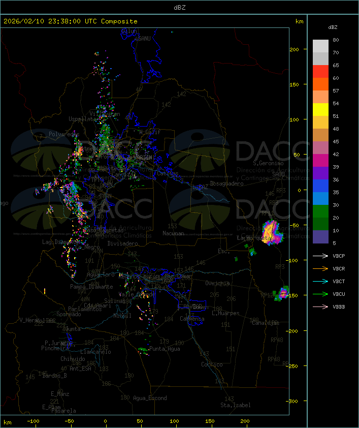Click the -100 tick on horizontal axis
359x428 pixels.
(33, 421)
